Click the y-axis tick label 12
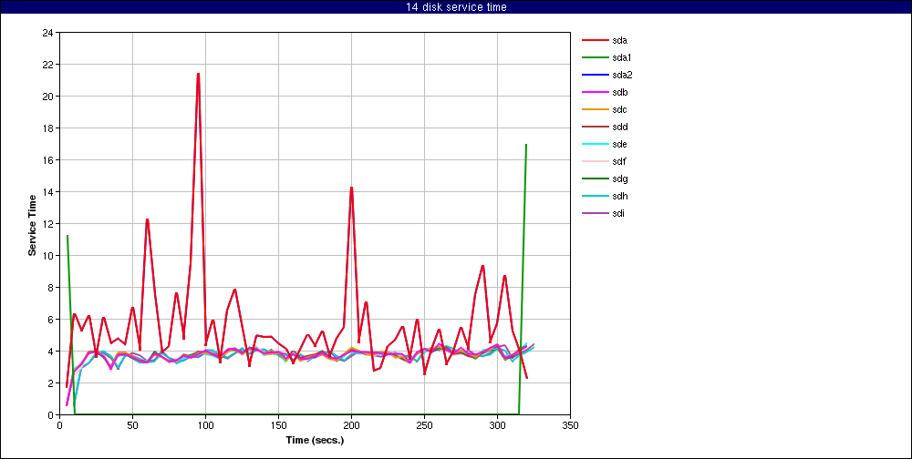 (x=48, y=224)
